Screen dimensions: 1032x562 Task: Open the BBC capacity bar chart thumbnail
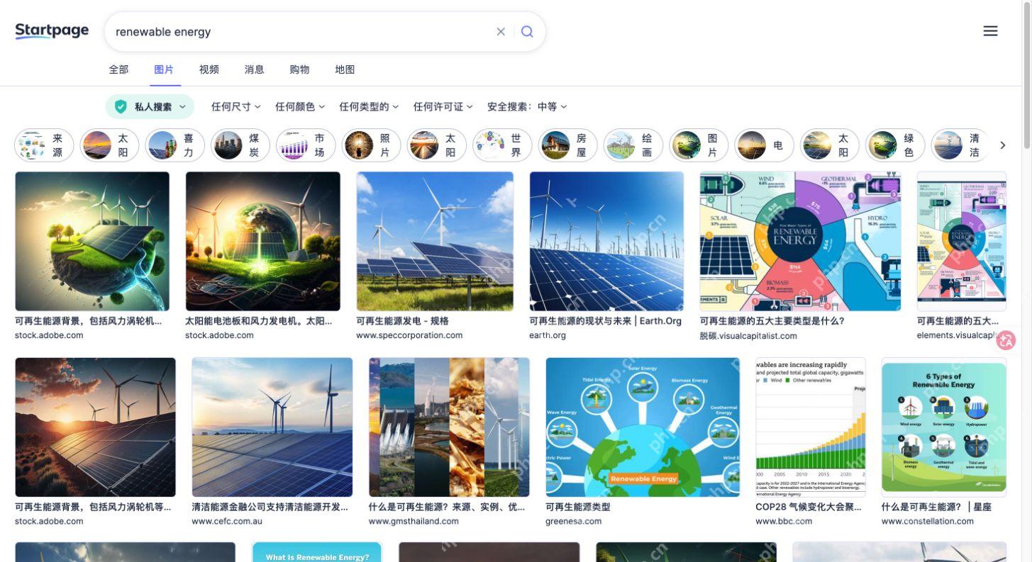point(811,427)
